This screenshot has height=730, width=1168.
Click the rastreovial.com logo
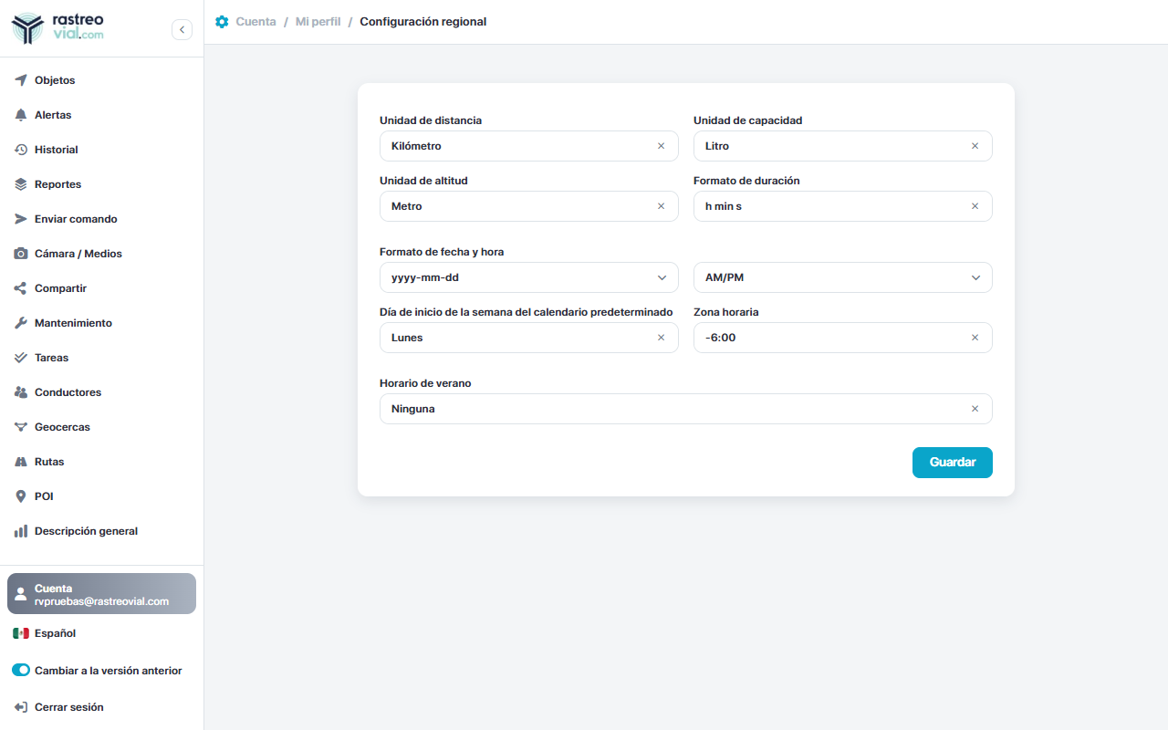point(57,28)
